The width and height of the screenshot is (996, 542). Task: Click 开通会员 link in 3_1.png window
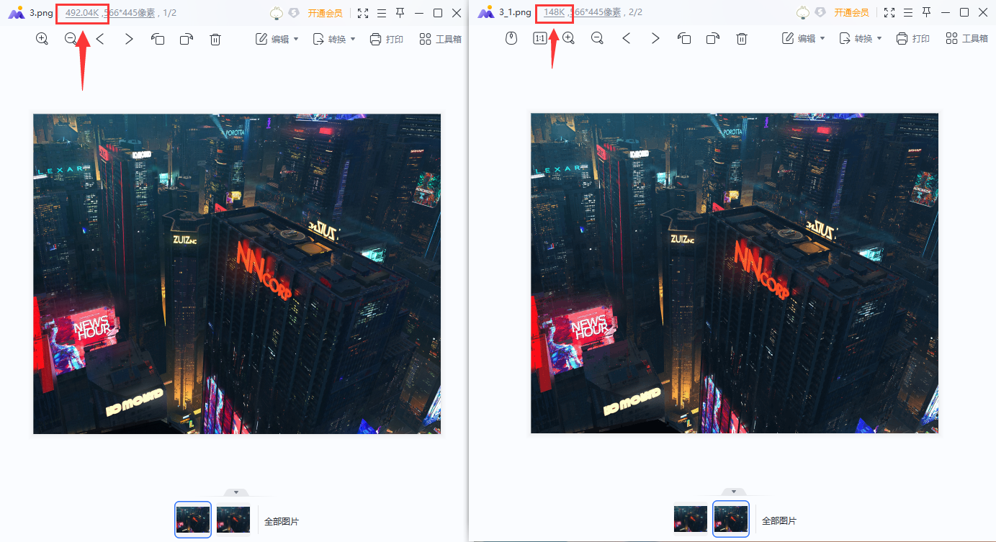[x=851, y=13]
